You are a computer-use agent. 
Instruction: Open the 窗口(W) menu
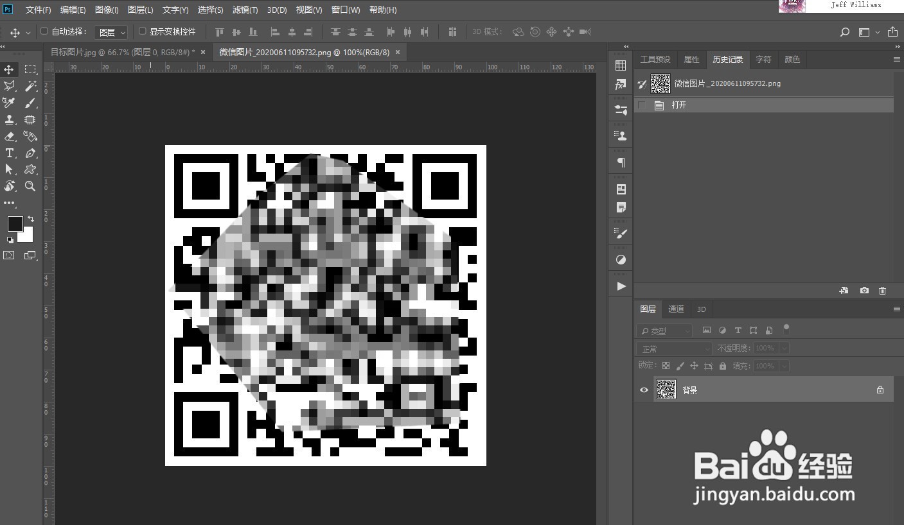click(x=346, y=10)
